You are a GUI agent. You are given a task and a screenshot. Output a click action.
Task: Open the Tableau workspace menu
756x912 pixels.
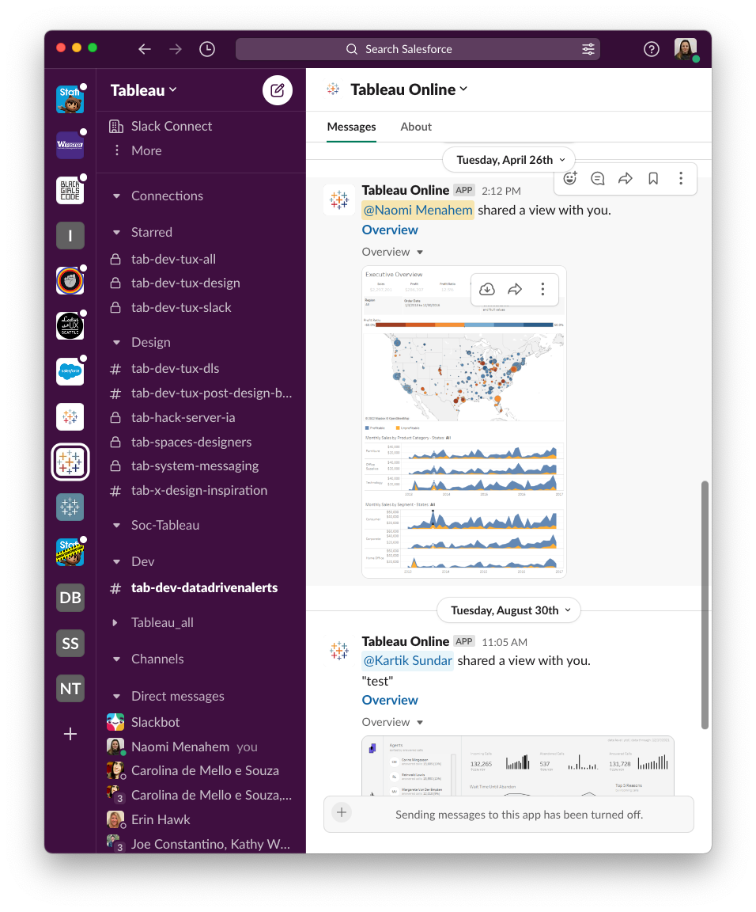coord(144,90)
